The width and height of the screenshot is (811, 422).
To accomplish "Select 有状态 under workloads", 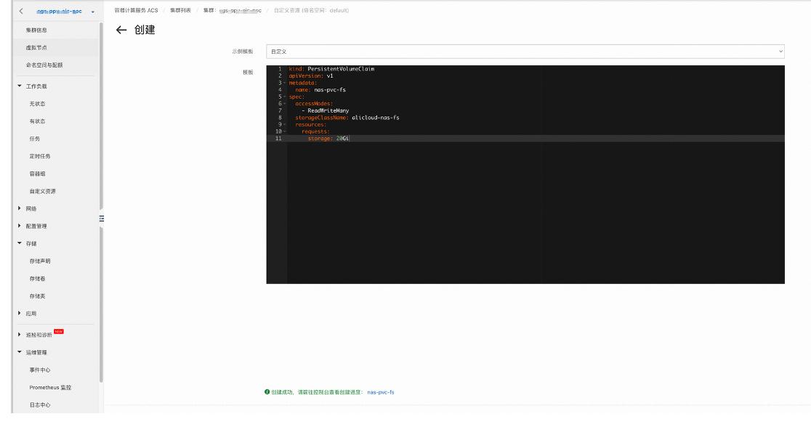I will [x=37, y=121].
